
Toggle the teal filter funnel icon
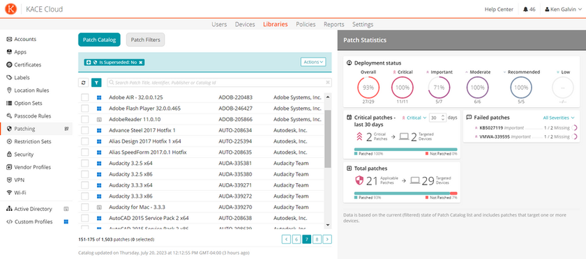tap(96, 82)
